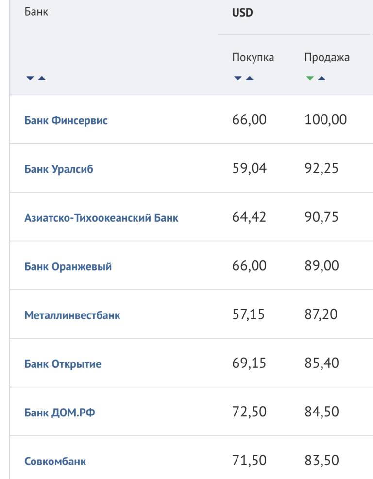Click the Банк column header label
Screen dimensions: 373x479
tap(36, 12)
